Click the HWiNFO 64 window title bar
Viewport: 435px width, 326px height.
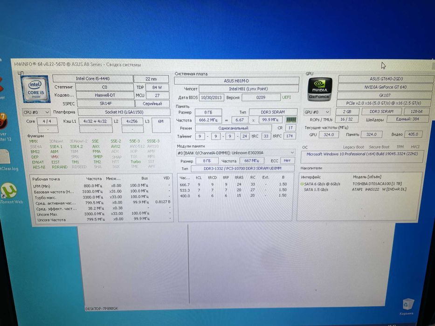[222, 64]
